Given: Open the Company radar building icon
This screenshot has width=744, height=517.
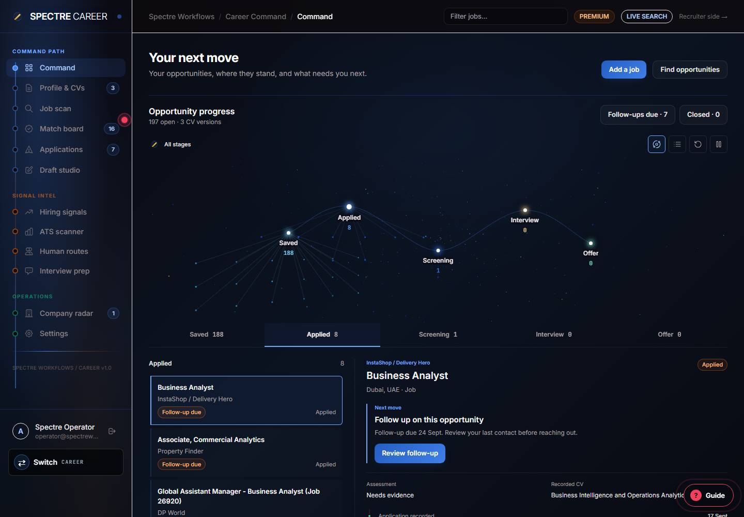Looking at the screenshot, I should pyautogui.click(x=29, y=313).
